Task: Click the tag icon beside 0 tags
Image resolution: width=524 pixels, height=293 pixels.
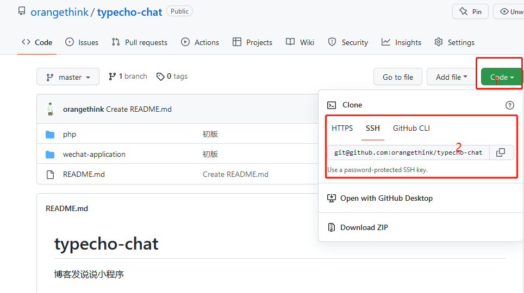Action: click(x=160, y=77)
